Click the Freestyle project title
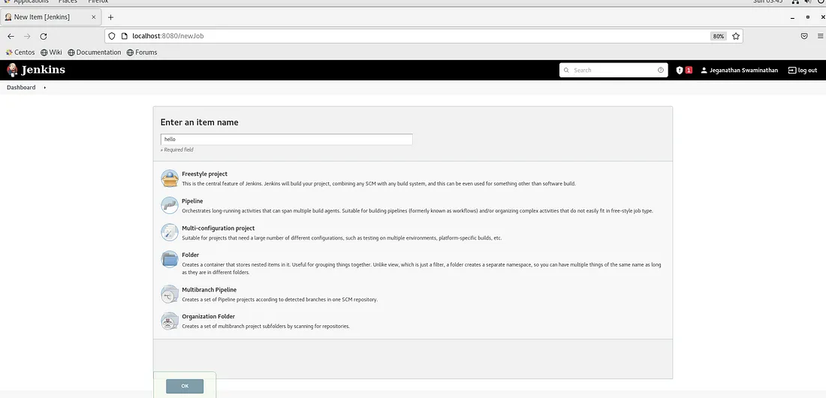The image size is (826, 398). tap(204, 174)
